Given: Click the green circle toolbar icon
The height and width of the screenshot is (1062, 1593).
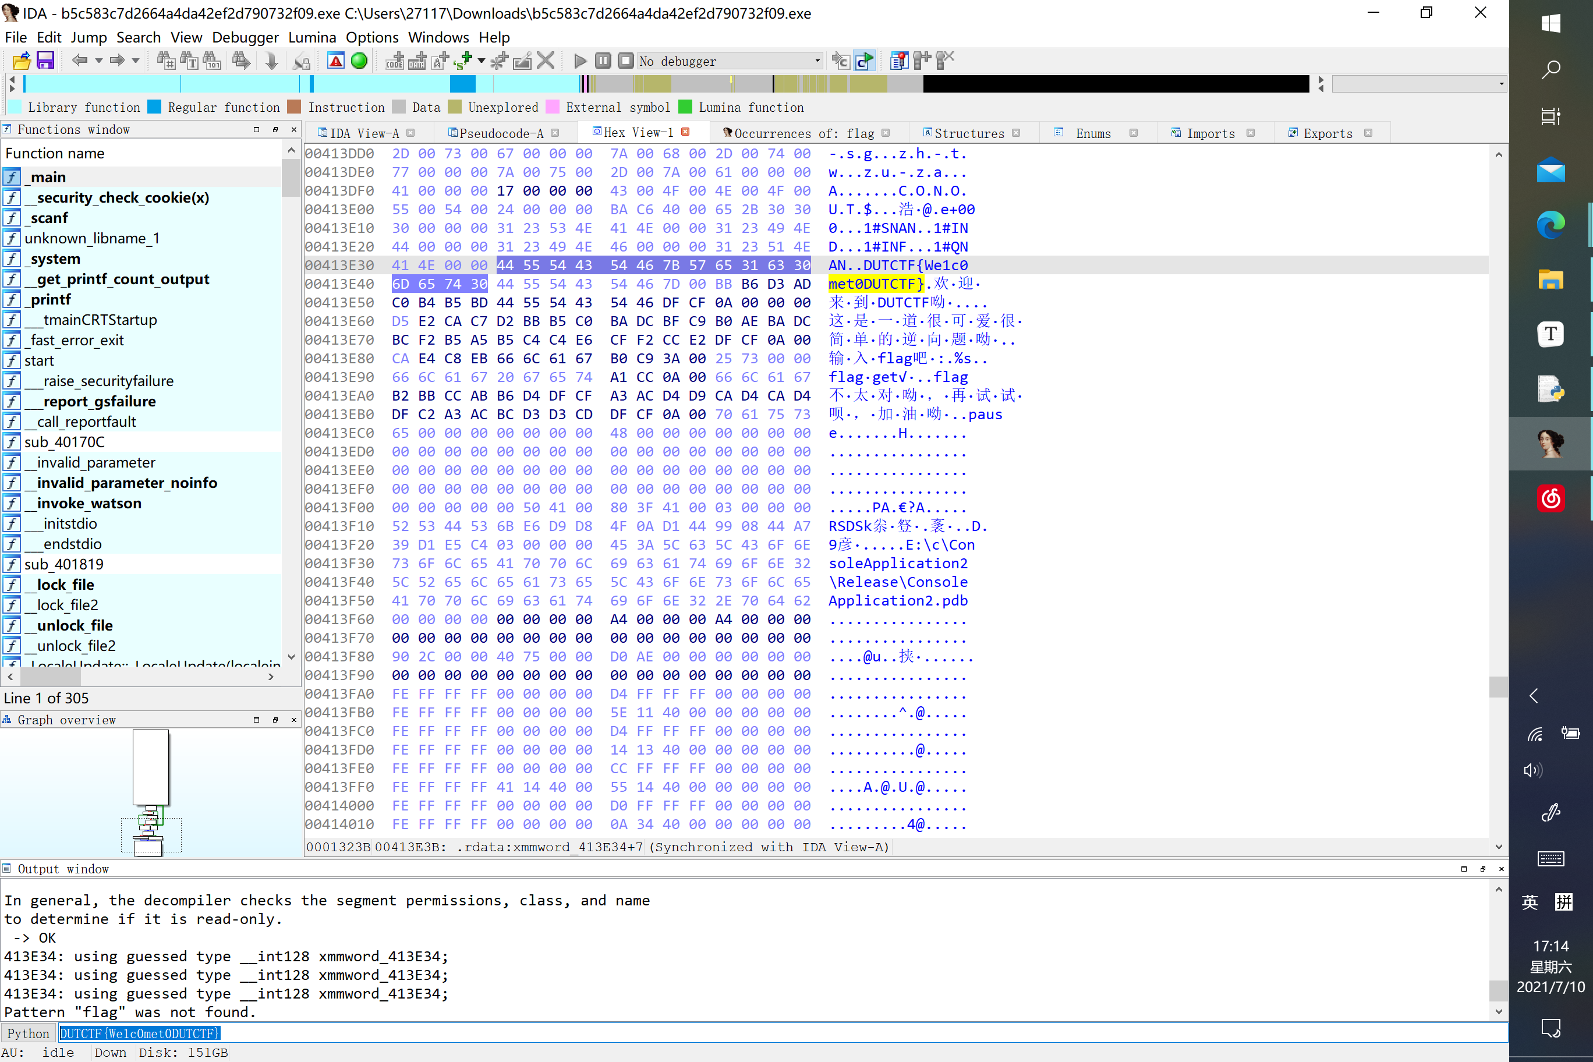Looking at the screenshot, I should 359,61.
